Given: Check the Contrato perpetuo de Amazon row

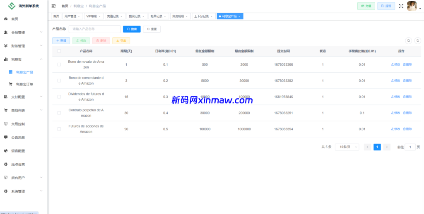Looking at the screenshot, I should [x=59, y=113].
